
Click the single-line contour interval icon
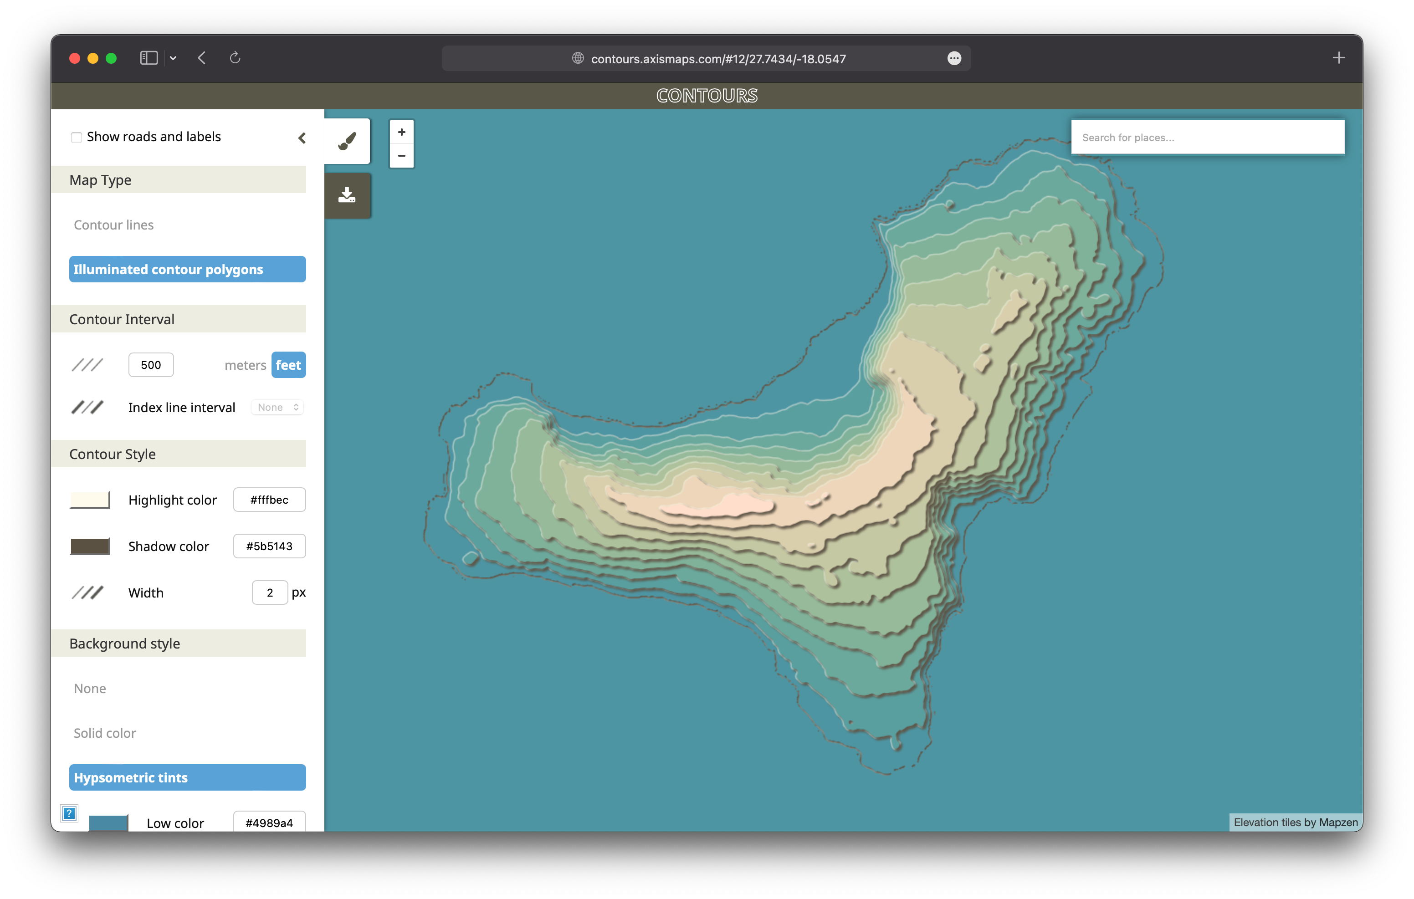click(87, 364)
